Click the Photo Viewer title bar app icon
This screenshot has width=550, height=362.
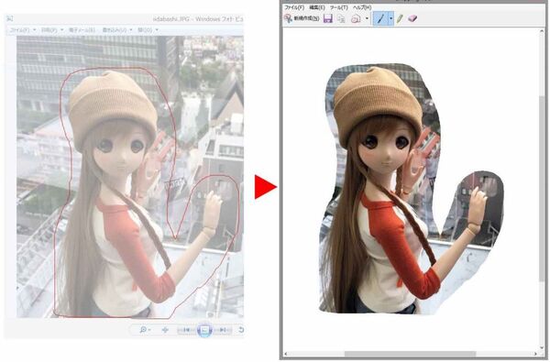pos(10,18)
